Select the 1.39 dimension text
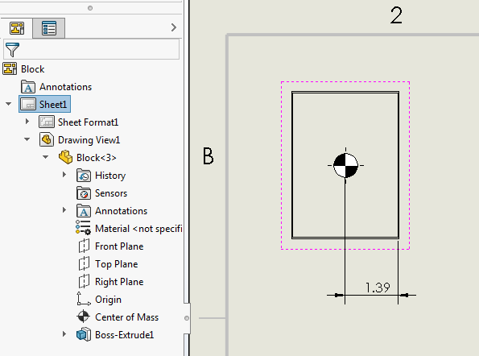Screen dimensions: 479x356 tap(378, 288)
